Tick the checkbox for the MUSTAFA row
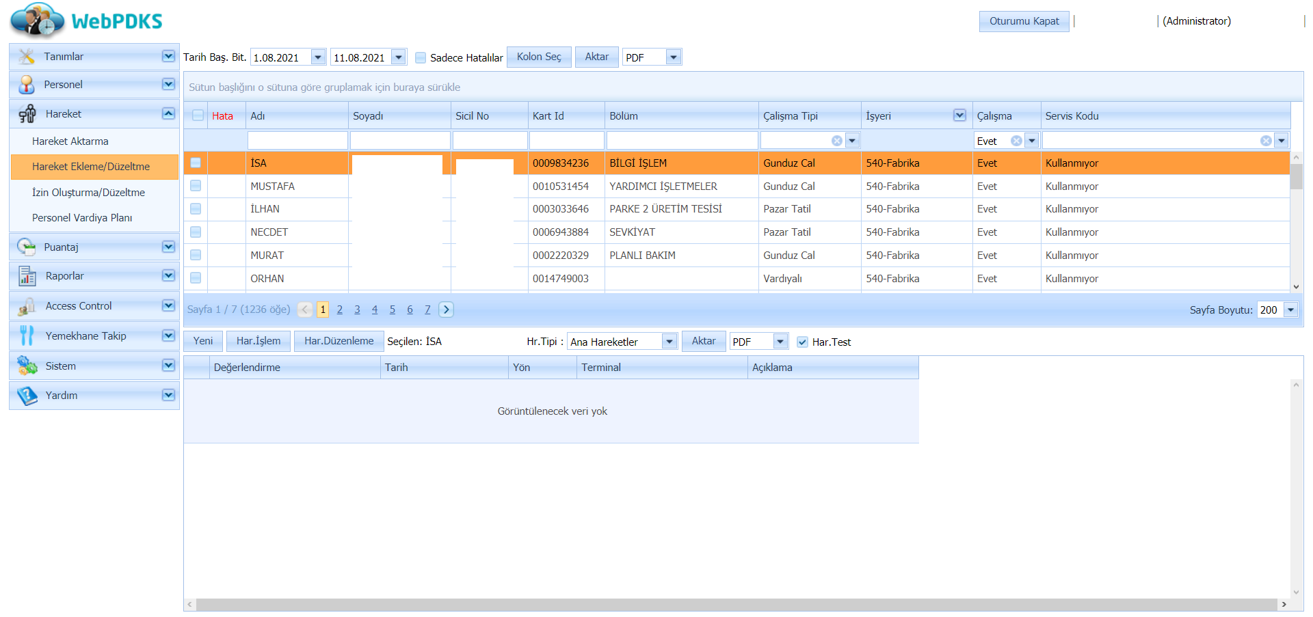This screenshot has height=617, width=1313. click(x=196, y=186)
